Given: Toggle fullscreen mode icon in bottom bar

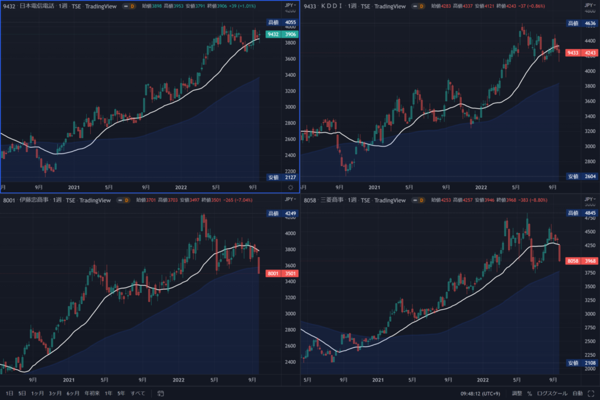Looking at the screenshot, I should point(591,394).
